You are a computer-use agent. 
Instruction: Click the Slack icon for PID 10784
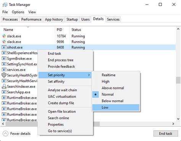click(4, 36)
